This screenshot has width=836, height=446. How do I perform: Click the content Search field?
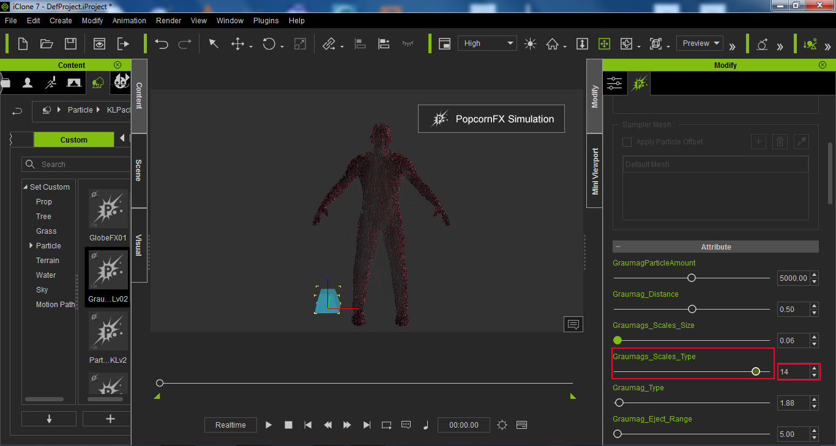point(76,165)
